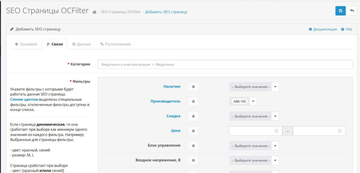Click the home icon in breadcrumb

(x=94, y=12)
